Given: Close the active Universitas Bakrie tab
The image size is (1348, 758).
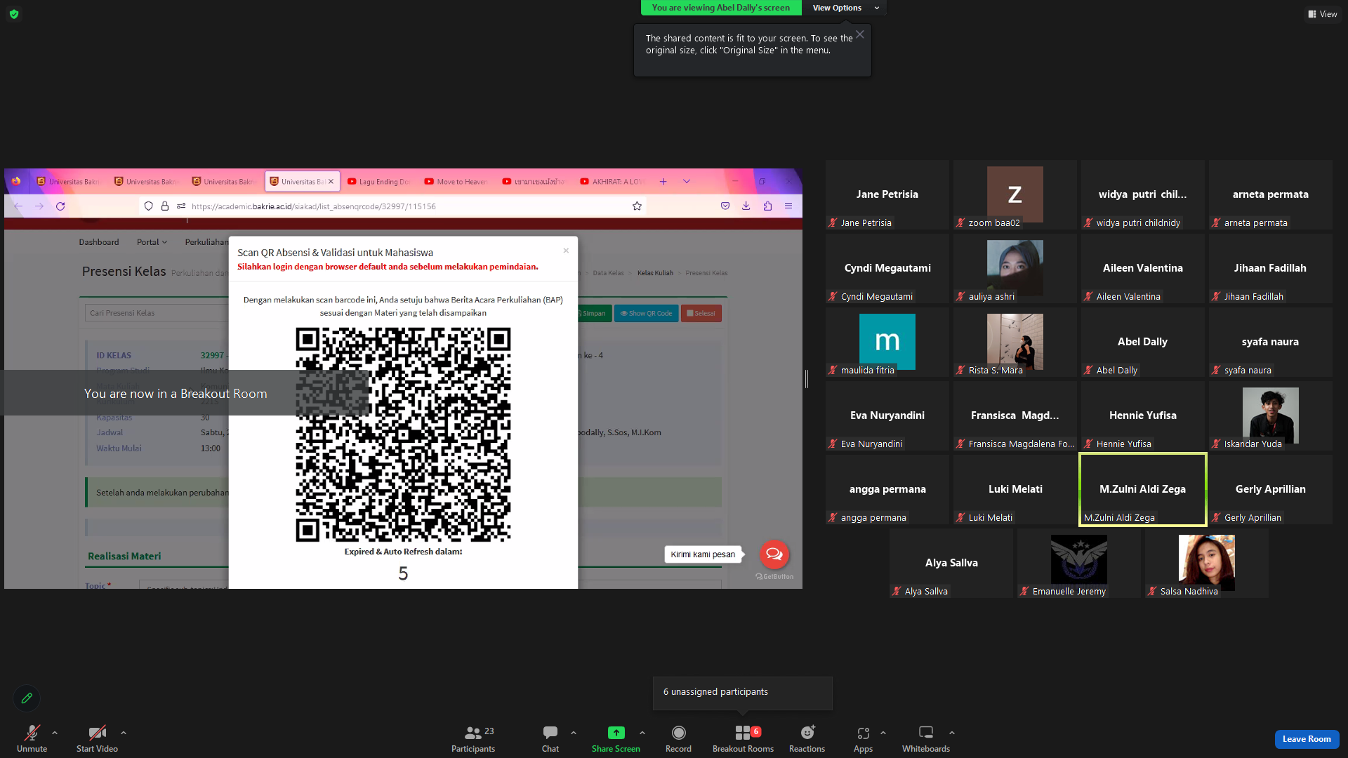Looking at the screenshot, I should [331, 182].
